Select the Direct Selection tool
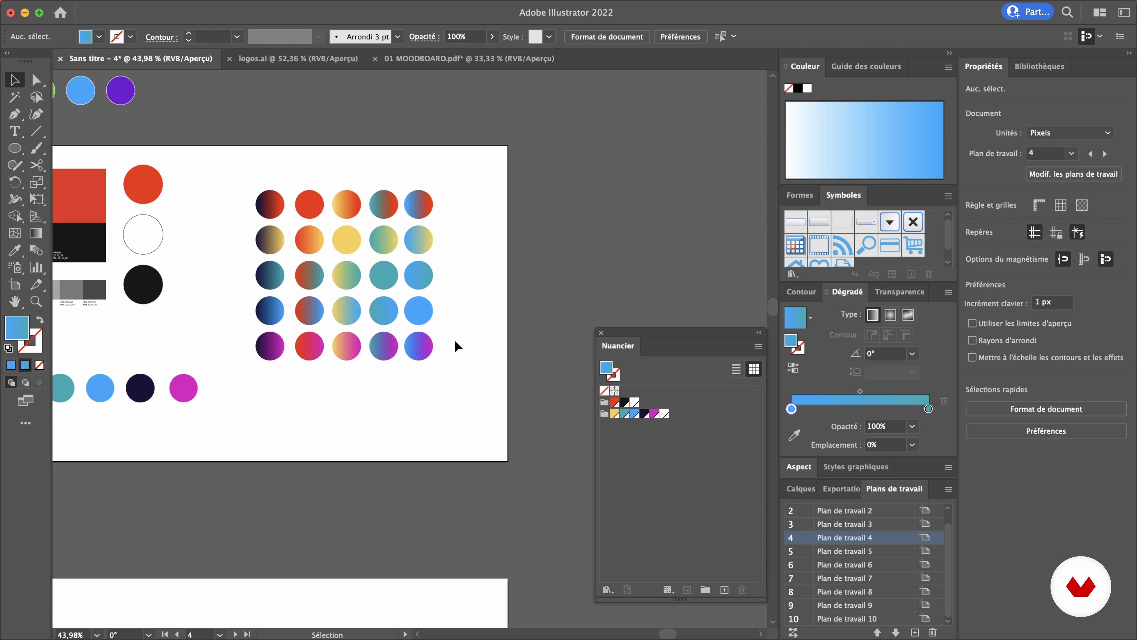The width and height of the screenshot is (1137, 640). 37,80
